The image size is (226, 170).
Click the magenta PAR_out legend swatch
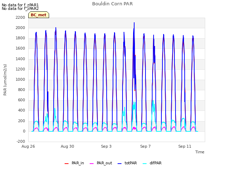pyautogui.click(x=92, y=164)
